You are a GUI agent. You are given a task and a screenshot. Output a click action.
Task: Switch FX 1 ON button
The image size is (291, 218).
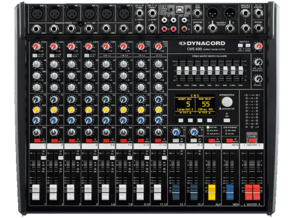tap(176, 140)
